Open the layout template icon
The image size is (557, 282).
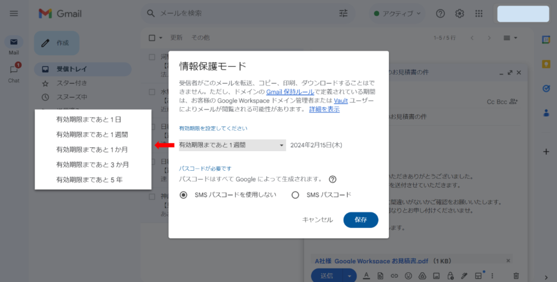(478, 276)
